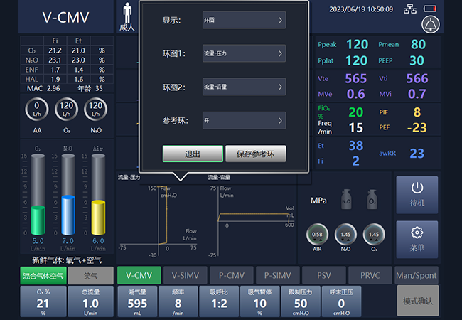Select the PSV ventilation mode tab
462x320 pixels.
tap(323, 275)
